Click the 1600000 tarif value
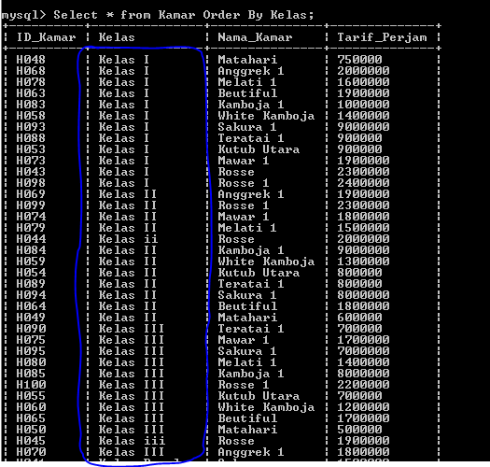This screenshot has height=467, width=490. (x=363, y=82)
